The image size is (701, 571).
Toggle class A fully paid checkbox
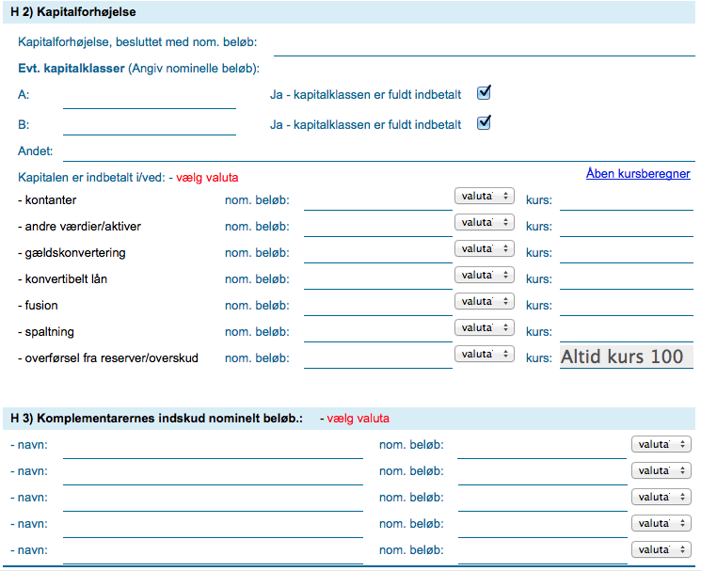point(484,93)
